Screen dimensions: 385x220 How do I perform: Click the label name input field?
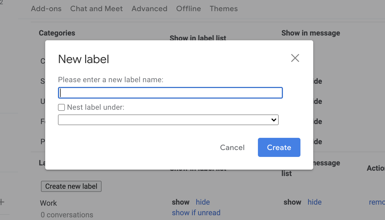(170, 93)
